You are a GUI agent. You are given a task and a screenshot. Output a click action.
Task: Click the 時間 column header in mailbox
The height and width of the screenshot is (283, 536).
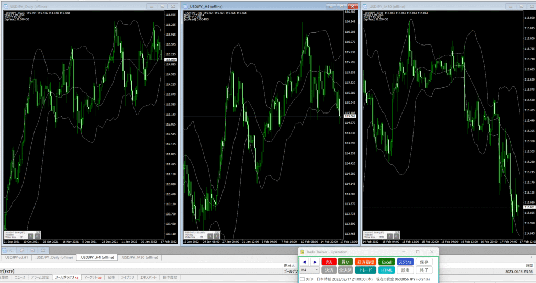[x=529, y=265]
